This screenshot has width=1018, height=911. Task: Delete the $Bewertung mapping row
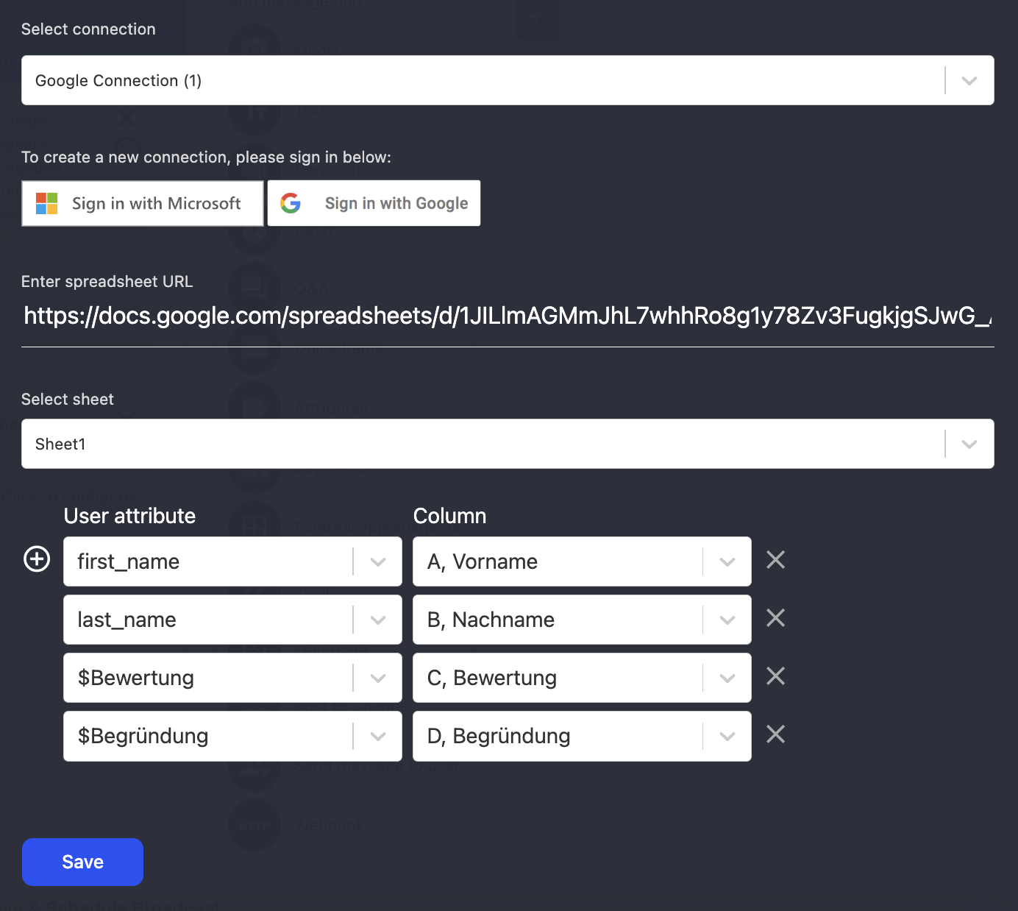pos(775,676)
